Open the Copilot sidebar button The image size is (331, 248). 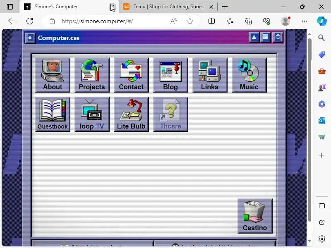[322, 21]
